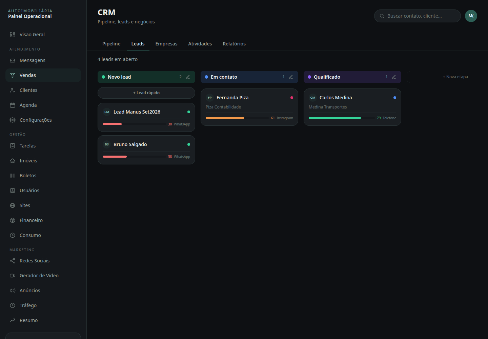Edit the Novo lead stage pencil

pyautogui.click(x=188, y=77)
